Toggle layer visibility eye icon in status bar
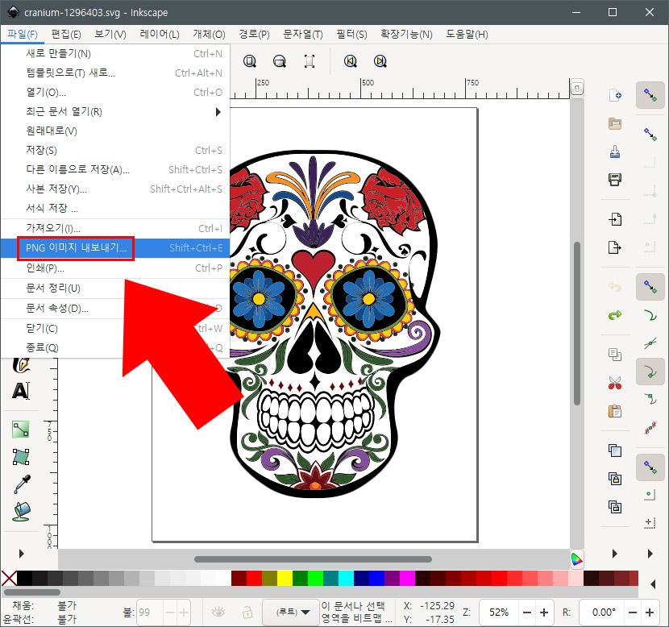Screen dimensions: 669x627 [x=218, y=612]
